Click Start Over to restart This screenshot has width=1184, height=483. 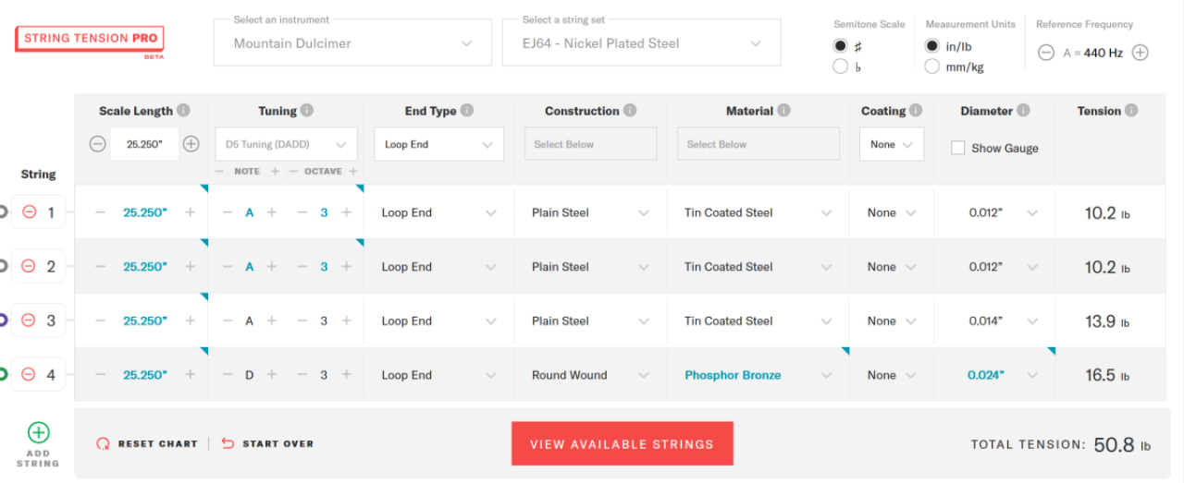click(268, 444)
